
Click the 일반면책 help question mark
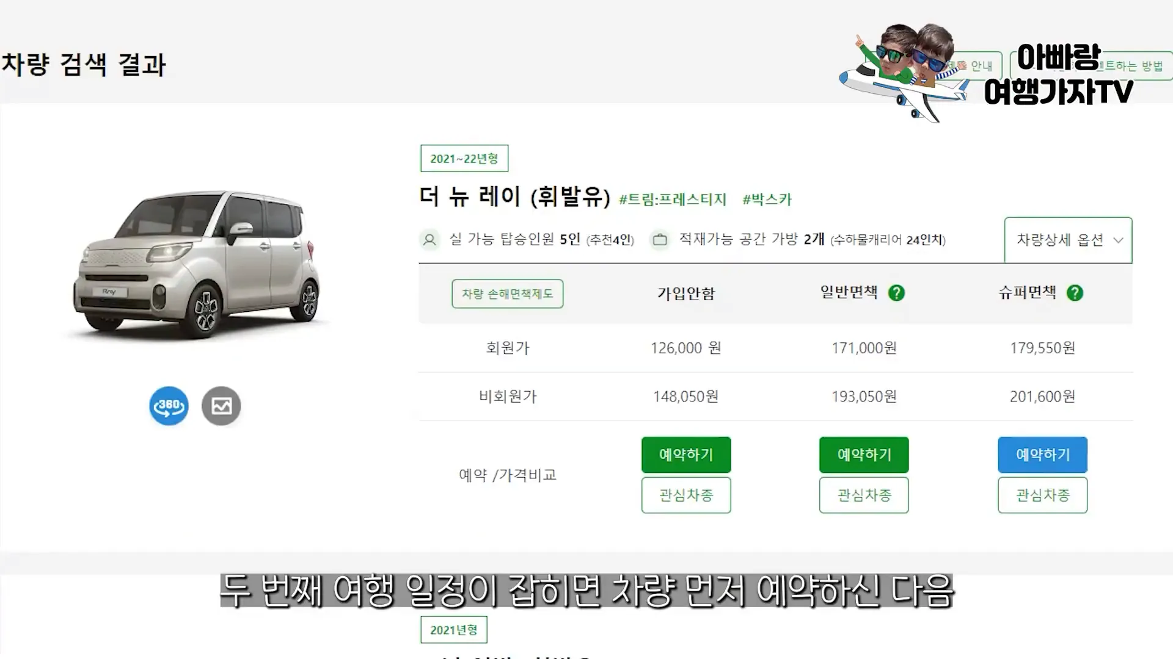tap(896, 293)
